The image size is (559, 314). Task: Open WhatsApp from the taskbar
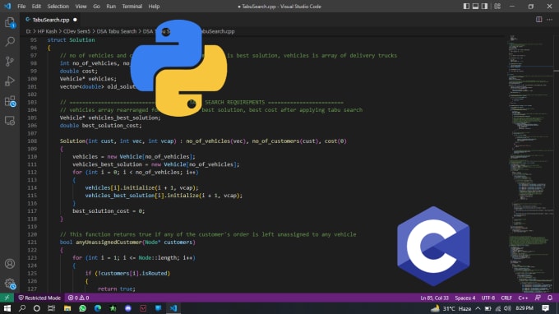coord(83,308)
